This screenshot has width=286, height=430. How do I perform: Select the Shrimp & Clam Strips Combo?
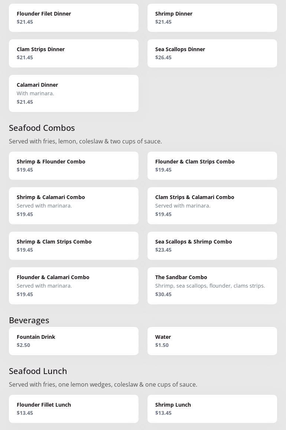pyautogui.click(x=74, y=246)
